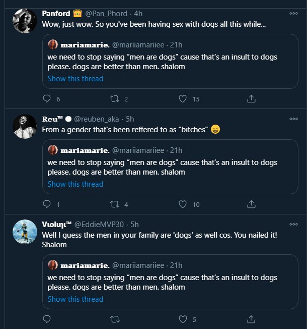
Task: Open more options on Panford's tweet
Action: (293, 13)
